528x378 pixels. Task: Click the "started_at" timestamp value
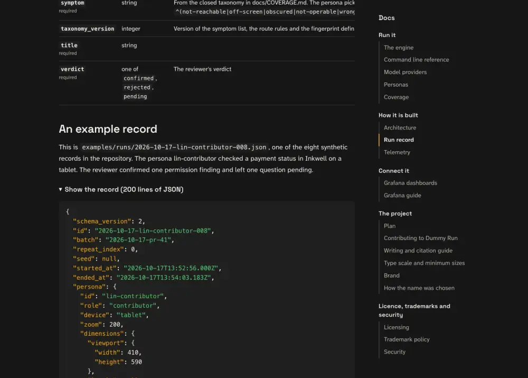171,269
